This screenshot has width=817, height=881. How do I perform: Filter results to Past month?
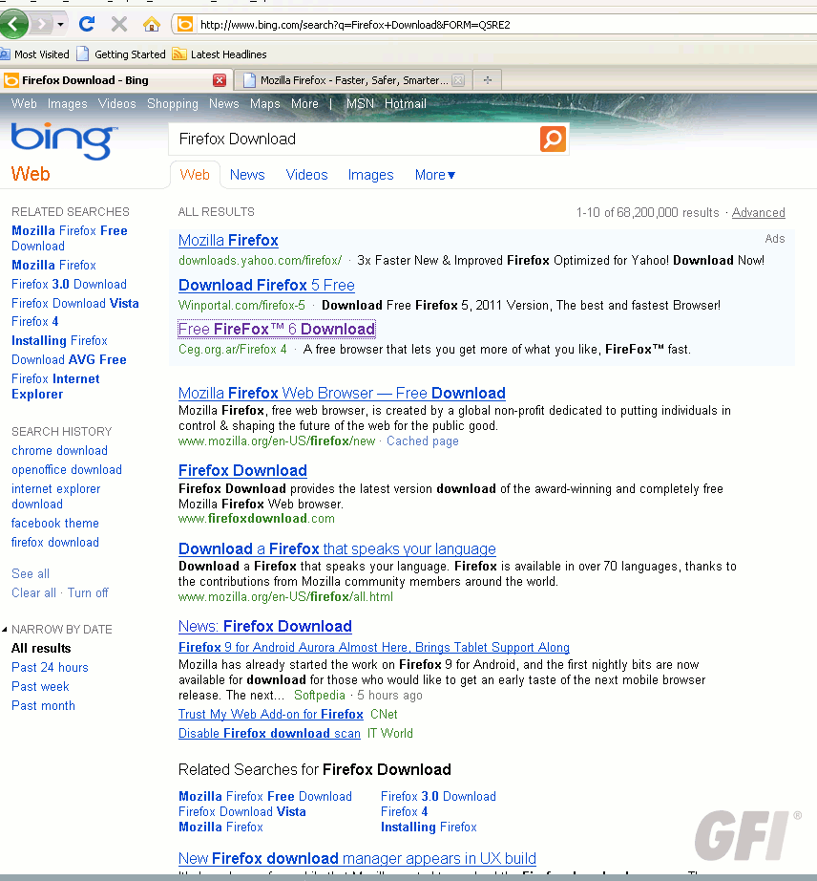click(43, 706)
